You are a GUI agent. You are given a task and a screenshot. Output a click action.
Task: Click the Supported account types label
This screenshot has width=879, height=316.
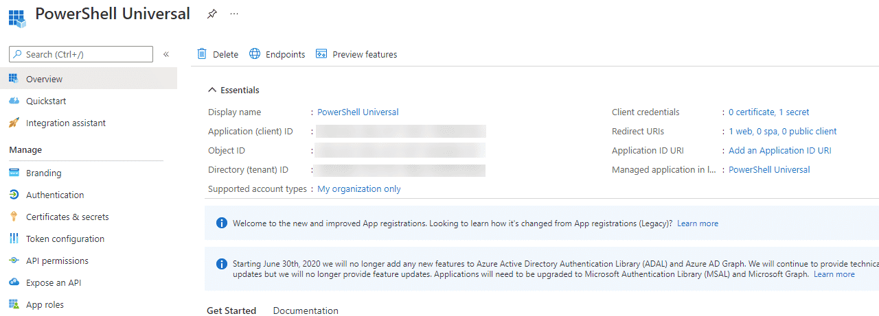258,189
